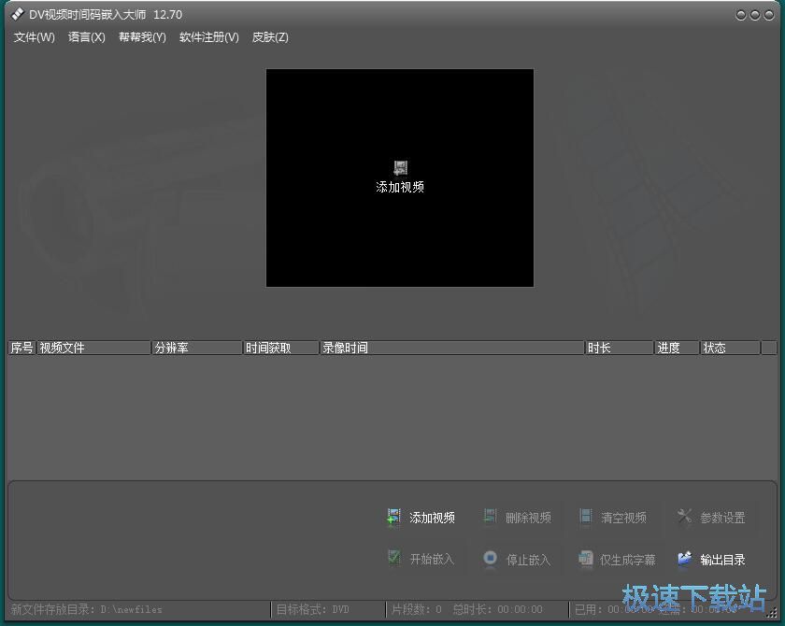The image size is (785, 626).
Task: Click the application logo icon in title bar
Action: click(x=18, y=14)
